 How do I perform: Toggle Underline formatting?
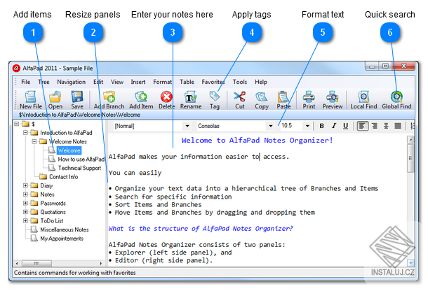click(346, 126)
